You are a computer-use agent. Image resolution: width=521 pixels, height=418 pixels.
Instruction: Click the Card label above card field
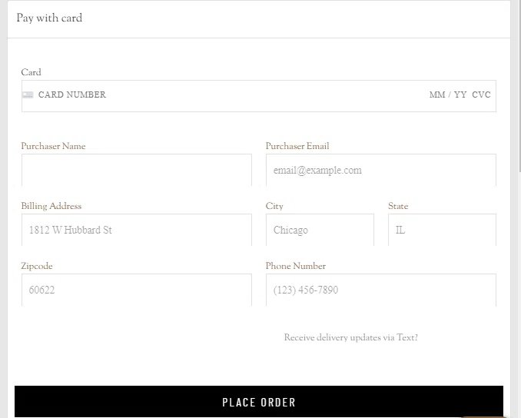click(31, 72)
